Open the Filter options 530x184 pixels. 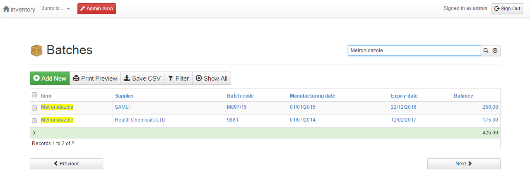click(178, 78)
